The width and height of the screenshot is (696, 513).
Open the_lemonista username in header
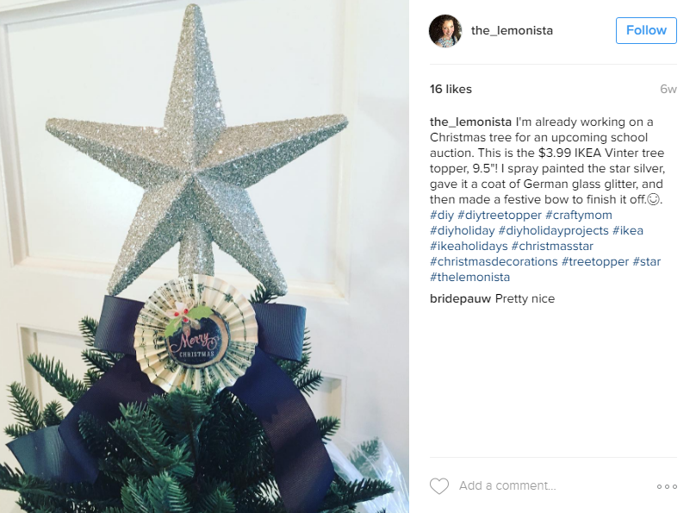click(x=512, y=31)
